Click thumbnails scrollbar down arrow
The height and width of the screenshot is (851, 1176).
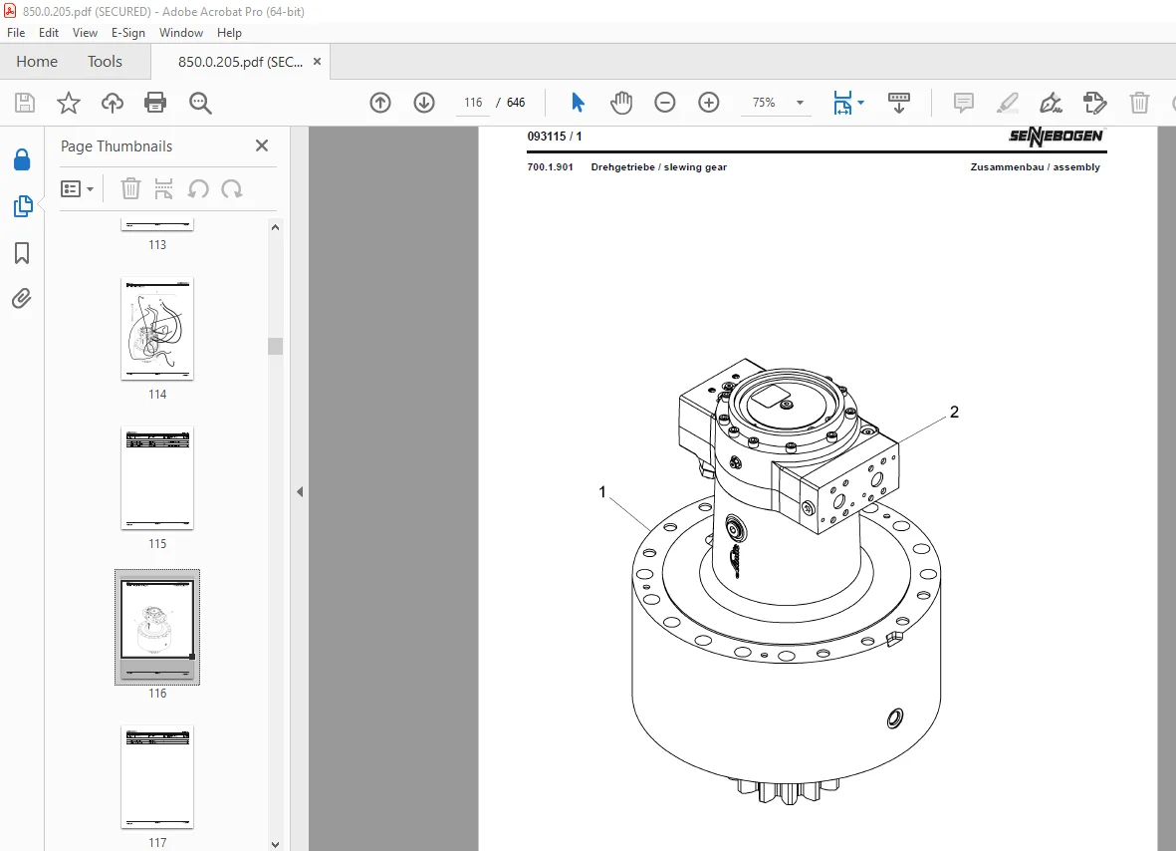pyautogui.click(x=275, y=844)
